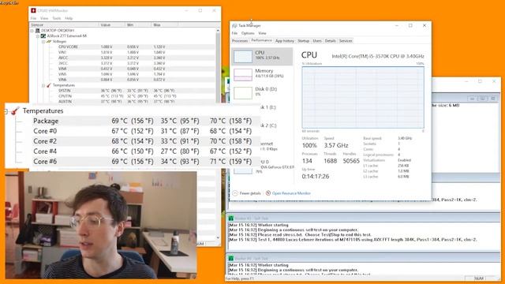
Task: Open the View menu in Task Manager
Action: tap(262, 33)
